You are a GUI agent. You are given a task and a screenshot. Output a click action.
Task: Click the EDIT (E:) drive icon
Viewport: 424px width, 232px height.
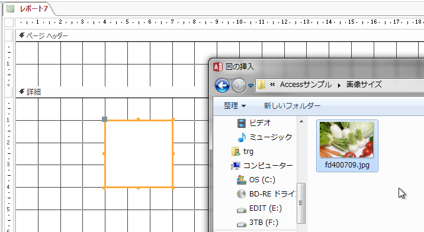click(x=241, y=210)
